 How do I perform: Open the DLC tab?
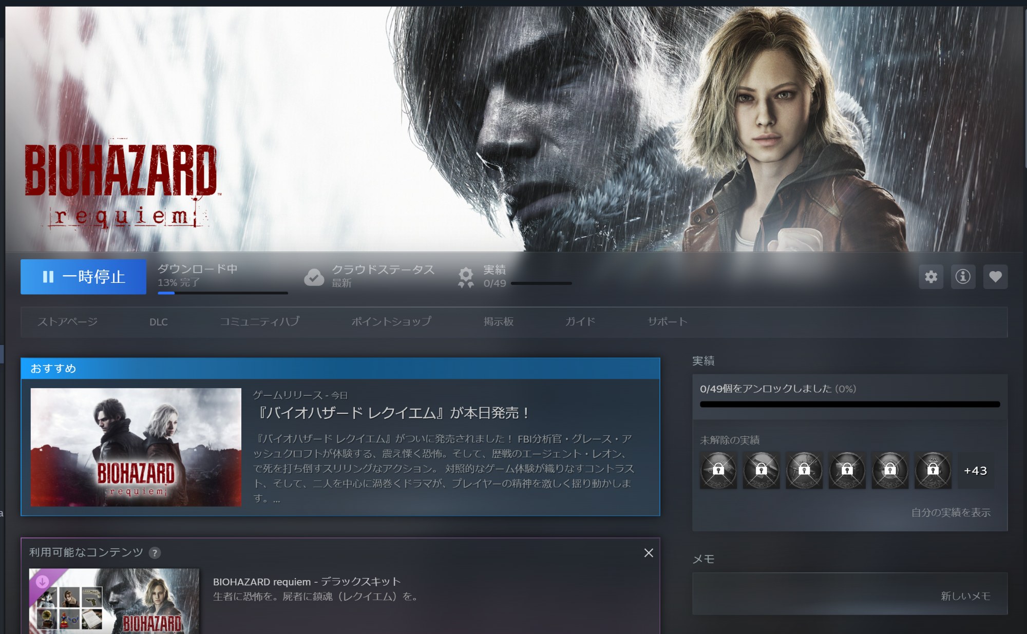(x=158, y=322)
